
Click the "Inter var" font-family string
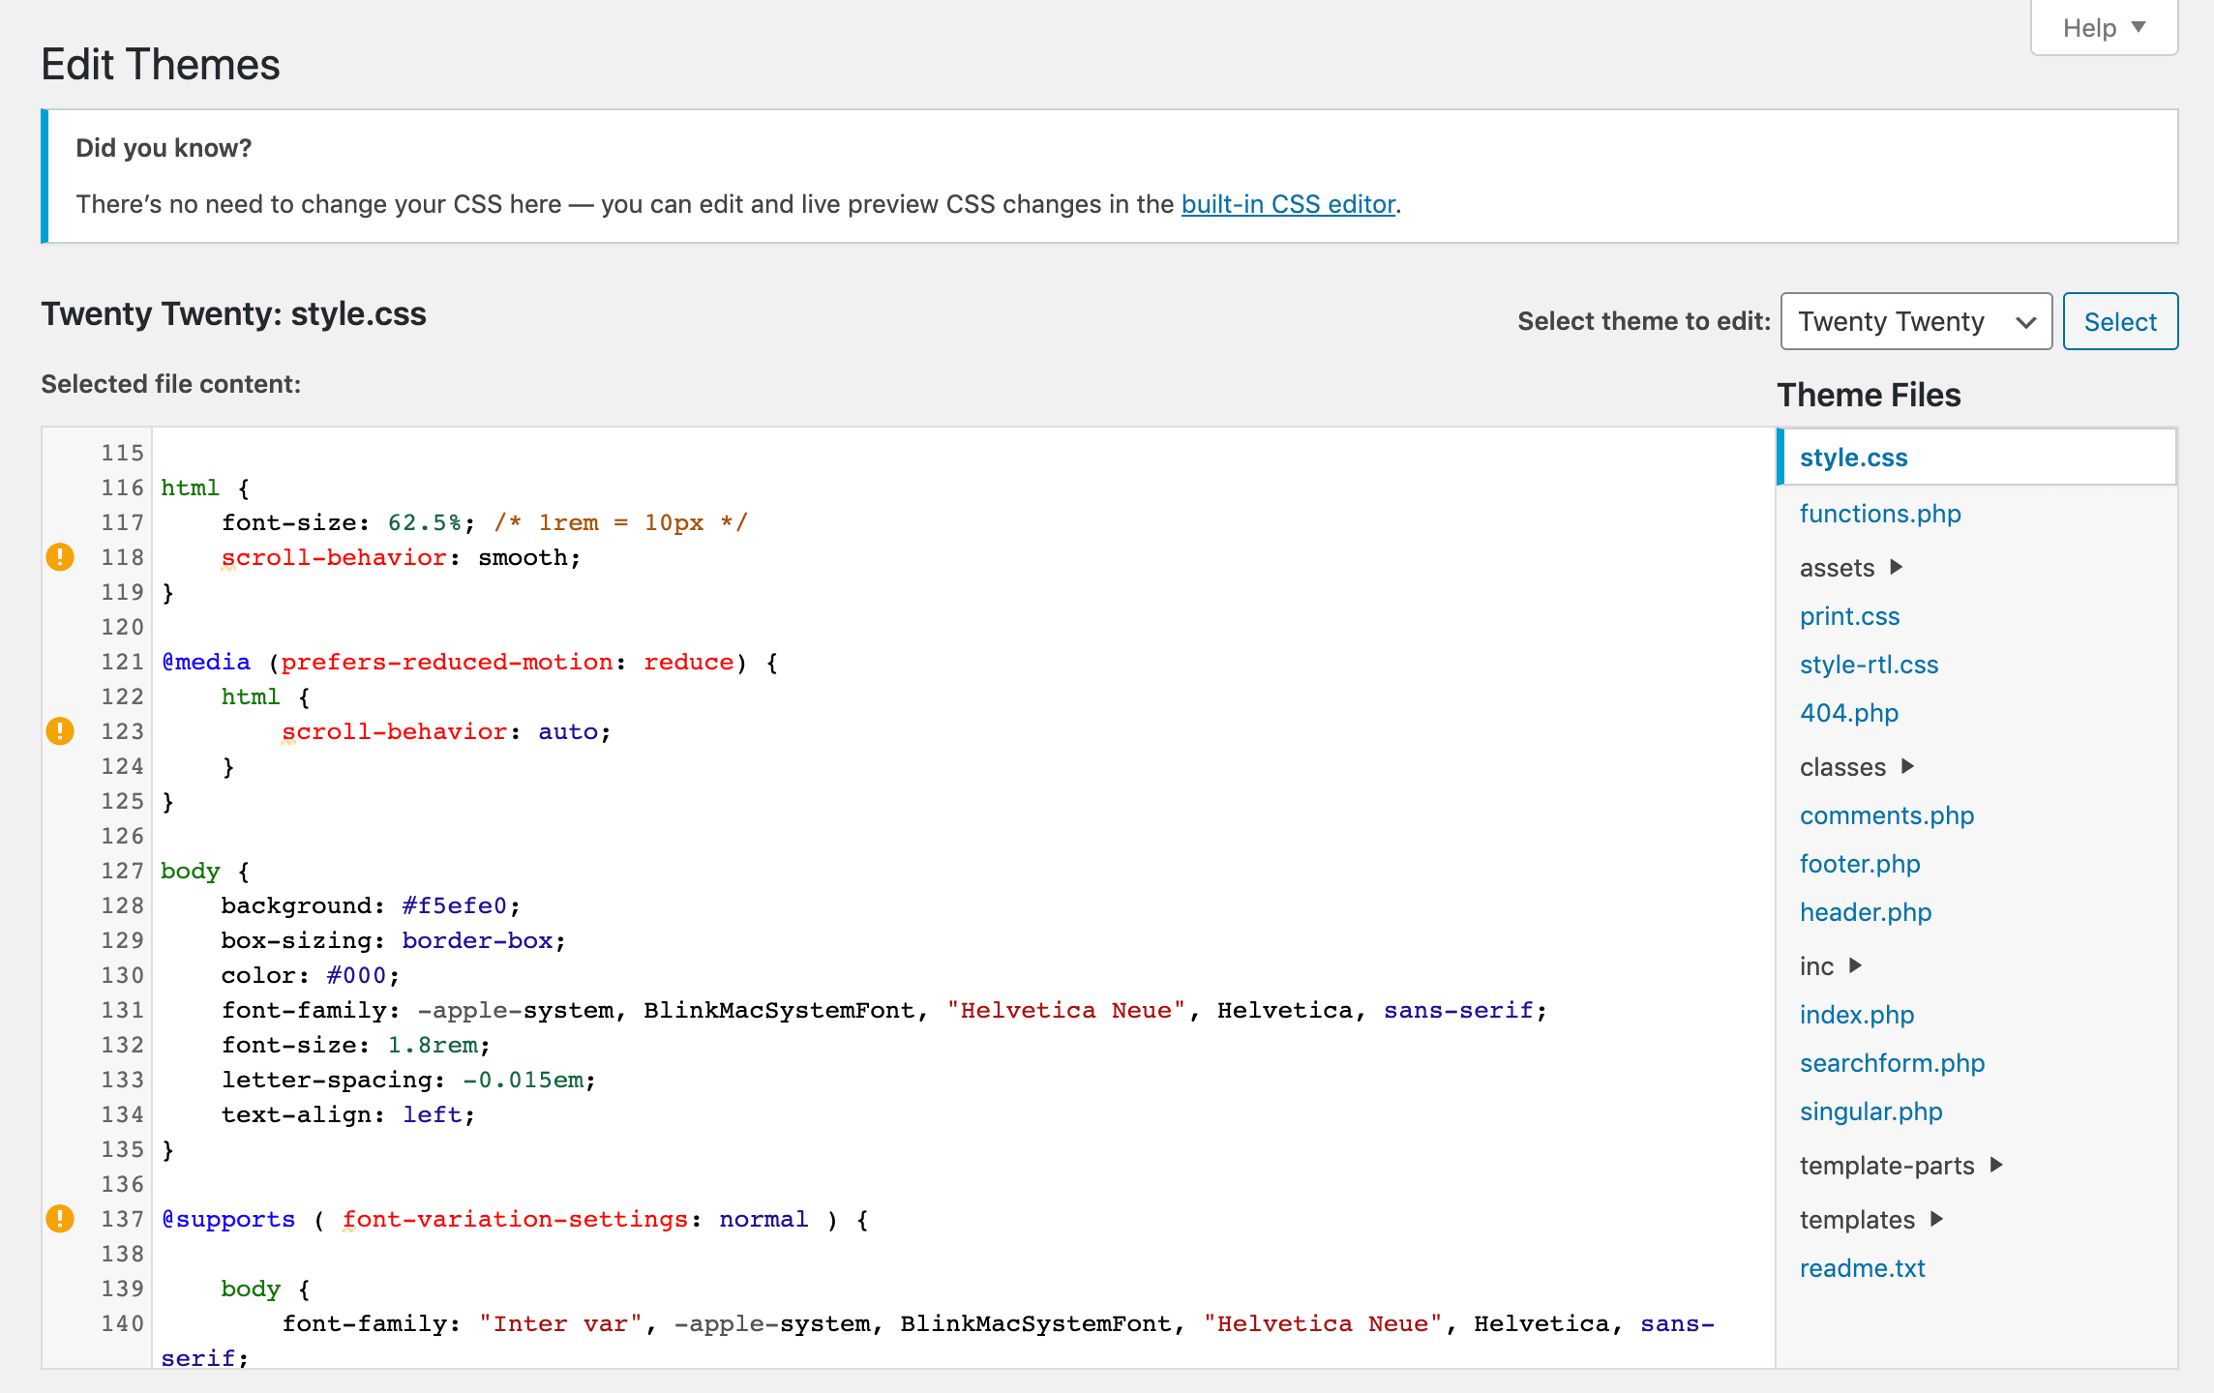[560, 1323]
